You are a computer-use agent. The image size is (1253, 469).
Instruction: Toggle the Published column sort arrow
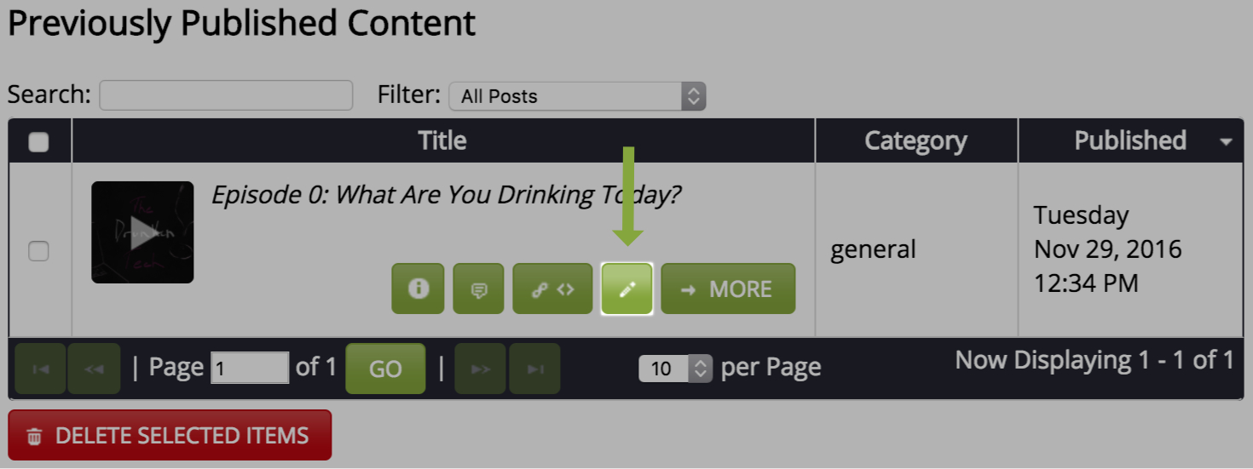(x=1226, y=142)
